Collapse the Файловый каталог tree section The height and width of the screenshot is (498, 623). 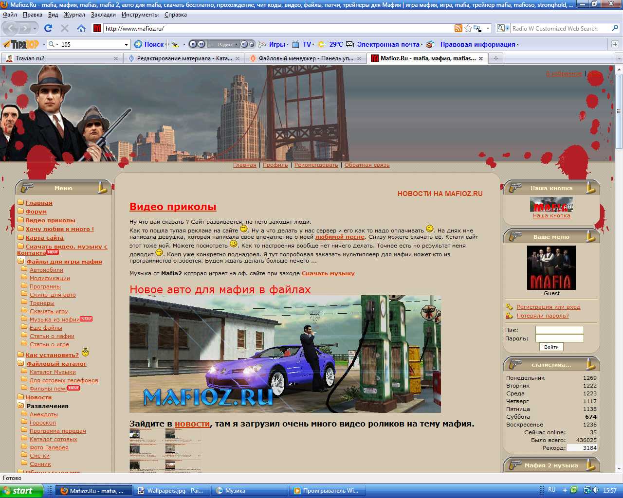[21, 363]
